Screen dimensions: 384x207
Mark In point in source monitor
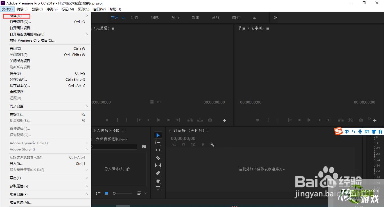[118, 120]
